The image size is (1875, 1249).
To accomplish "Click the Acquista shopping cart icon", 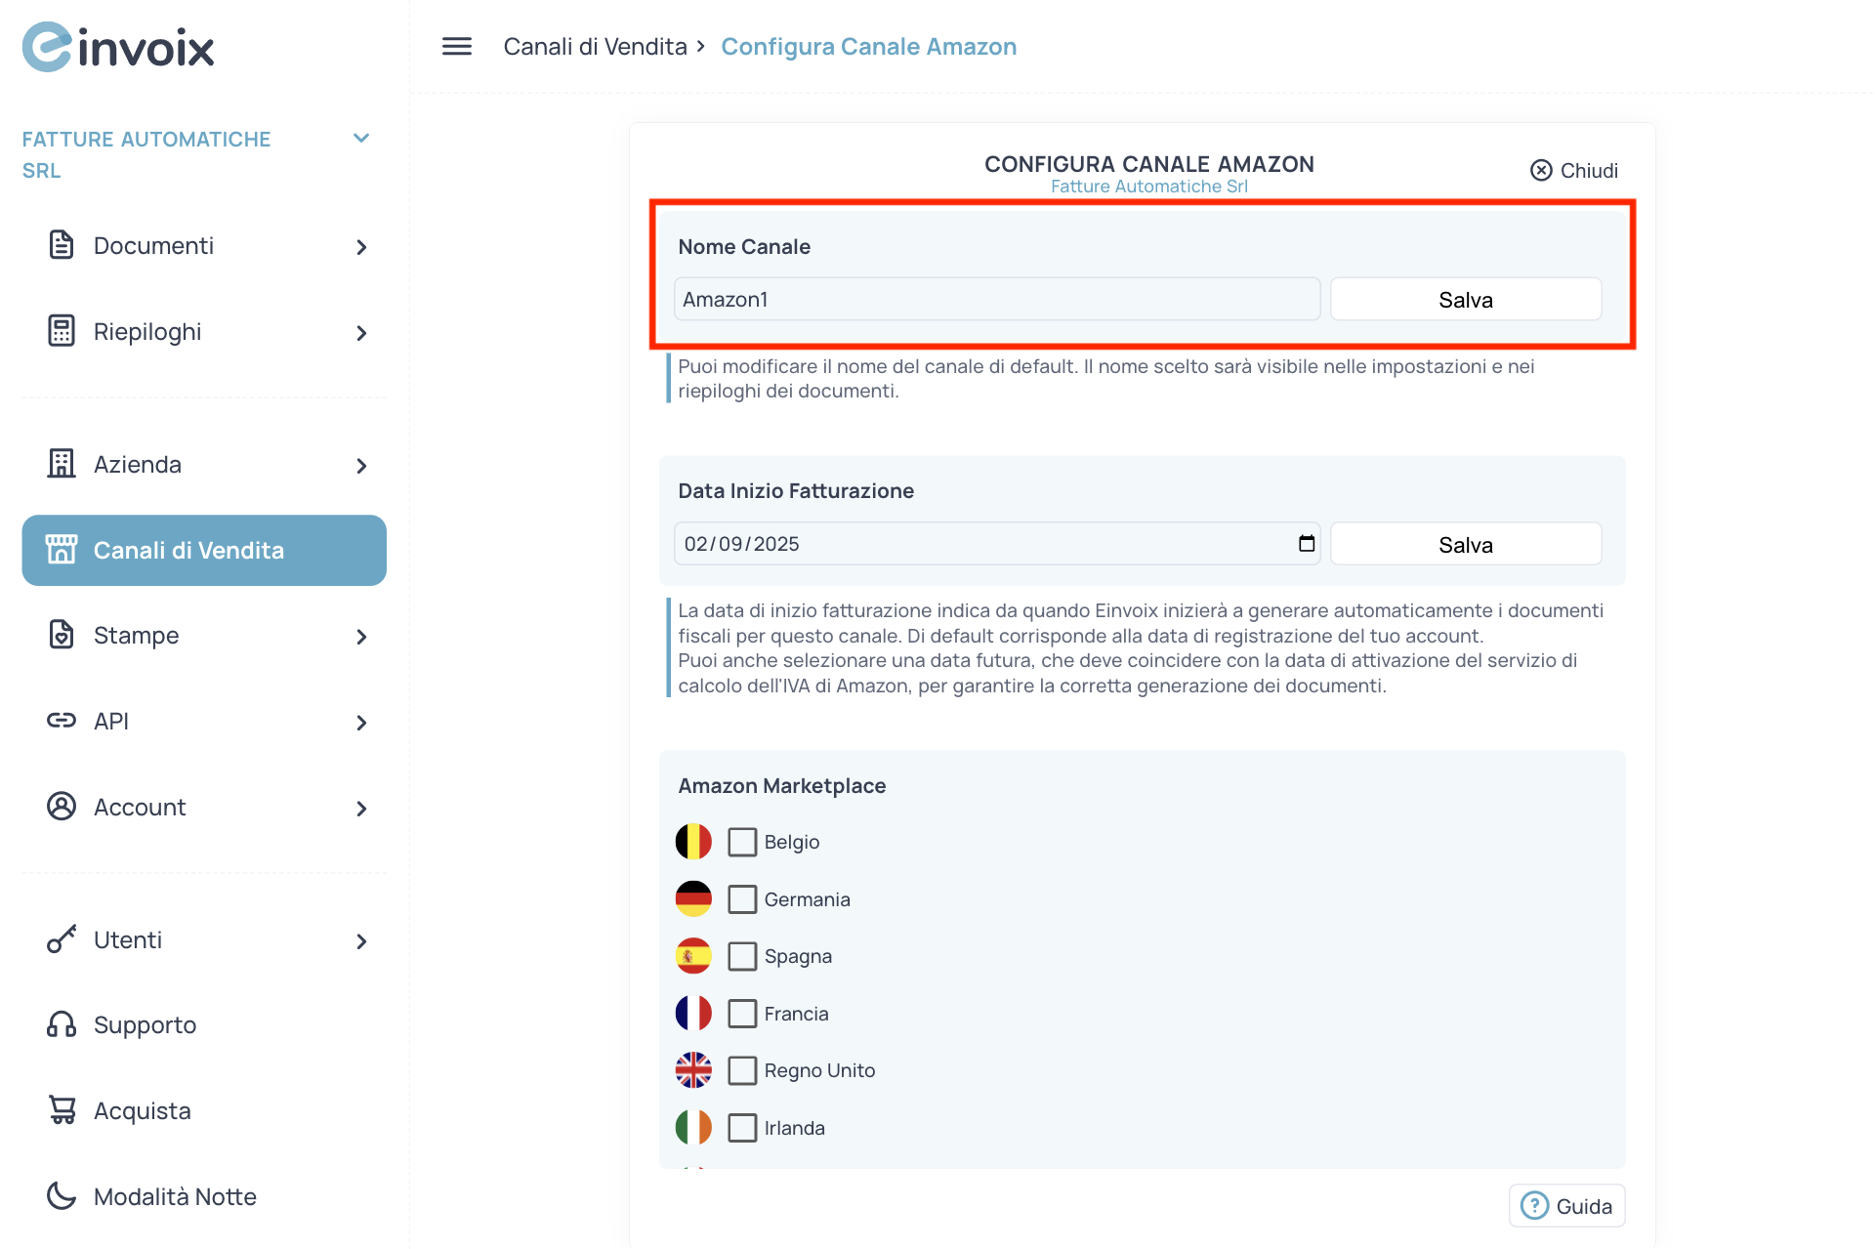I will [62, 1109].
